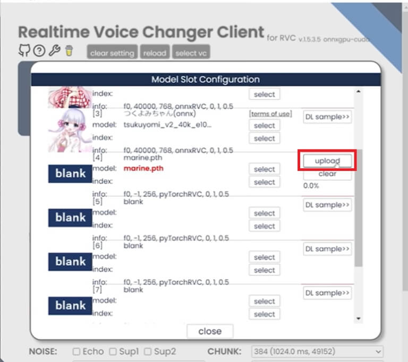The image size is (408, 362).
Task: Click the blank image of slot 4
Action: (70, 174)
